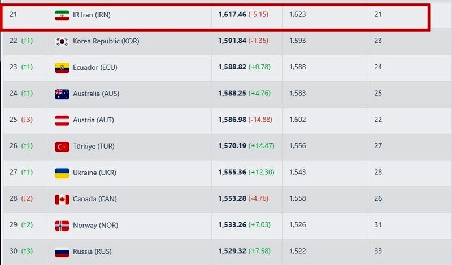Click Ukraine's previous points value 1,543
452x265 pixels.
click(297, 173)
